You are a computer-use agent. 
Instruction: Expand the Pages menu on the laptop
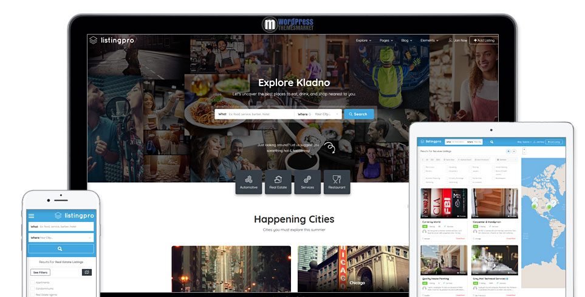386,40
